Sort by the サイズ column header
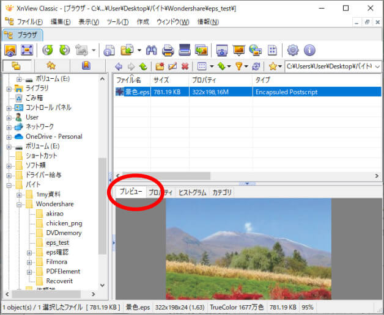This screenshot has width=384, height=315. [x=170, y=80]
